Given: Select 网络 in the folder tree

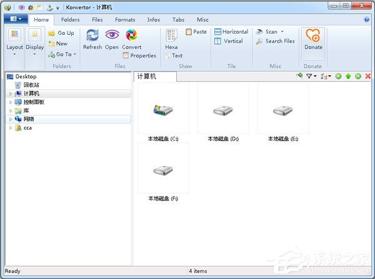Looking at the screenshot, I should [x=29, y=119].
